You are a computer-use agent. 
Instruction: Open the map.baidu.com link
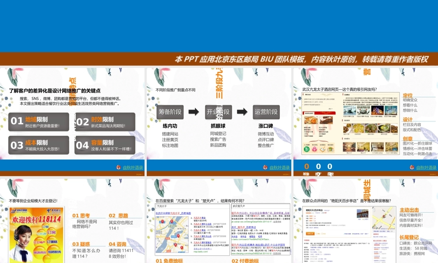pyautogui.click(x=200, y=251)
